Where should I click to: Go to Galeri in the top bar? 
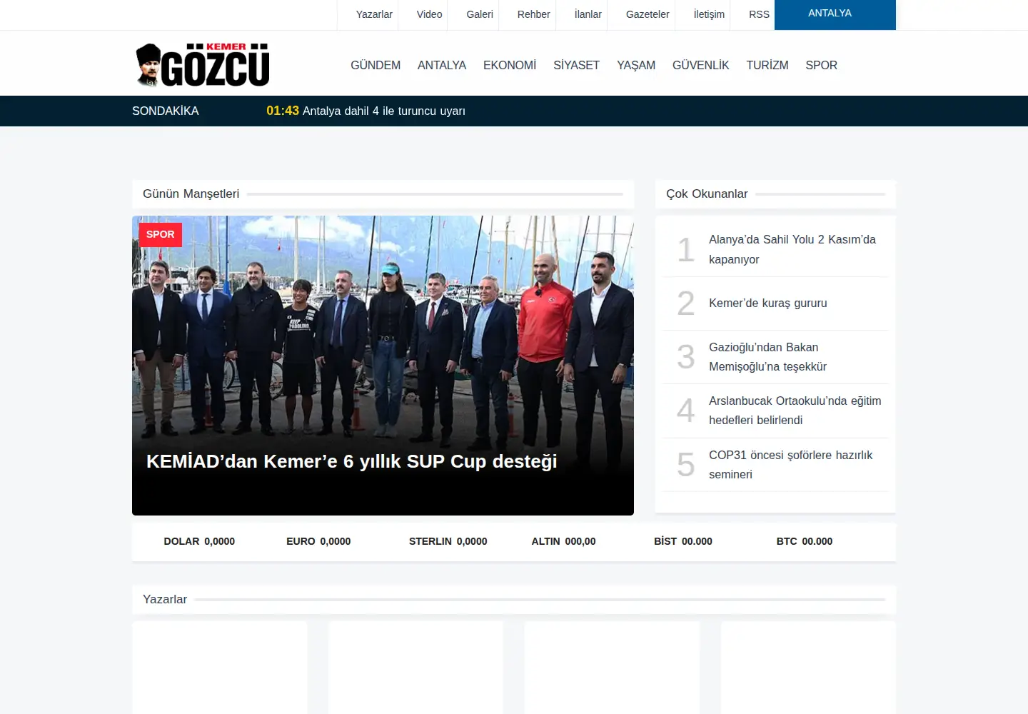tap(480, 14)
